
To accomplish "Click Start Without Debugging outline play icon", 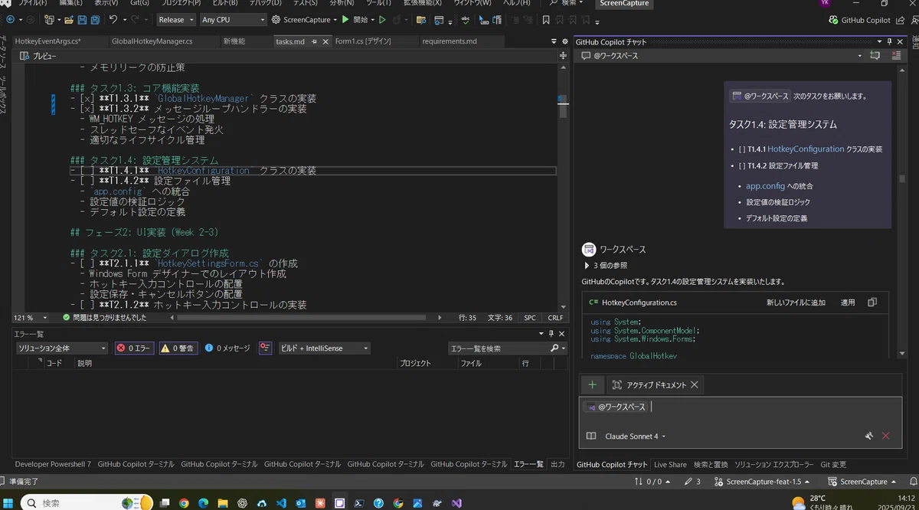I will click(x=382, y=20).
